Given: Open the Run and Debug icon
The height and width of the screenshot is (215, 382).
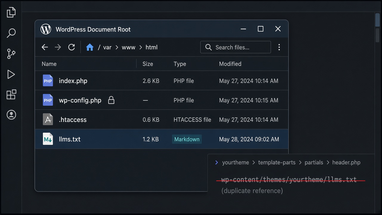Looking at the screenshot, I should [11, 74].
